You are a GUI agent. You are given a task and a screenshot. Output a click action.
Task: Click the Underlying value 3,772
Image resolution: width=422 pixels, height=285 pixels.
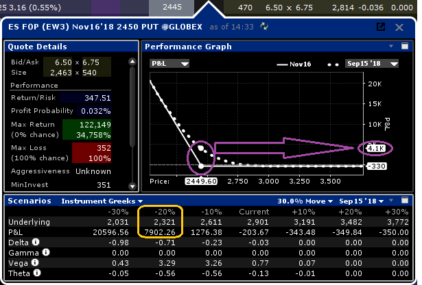[x=398, y=222]
